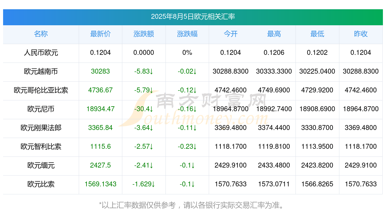Click latest price 1569.1343
This screenshot has height=215, width=386.
click(100, 184)
